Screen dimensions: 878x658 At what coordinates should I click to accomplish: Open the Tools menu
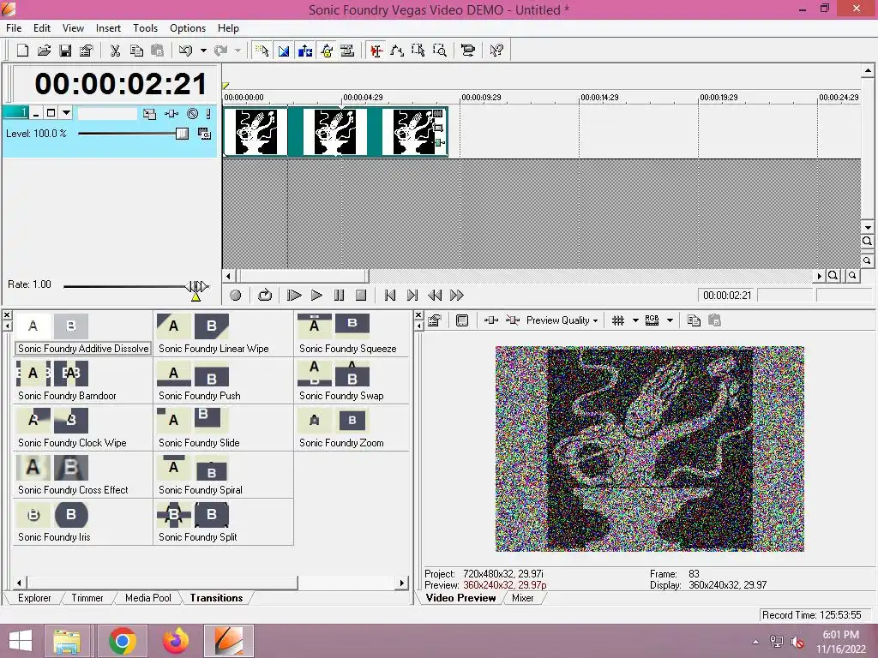pos(146,28)
